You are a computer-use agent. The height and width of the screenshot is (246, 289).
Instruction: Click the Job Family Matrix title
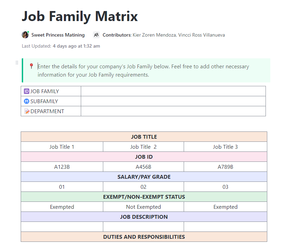pos(80,16)
